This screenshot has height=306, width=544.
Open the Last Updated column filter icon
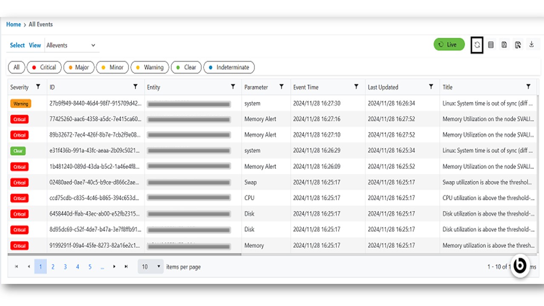point(431,87)
